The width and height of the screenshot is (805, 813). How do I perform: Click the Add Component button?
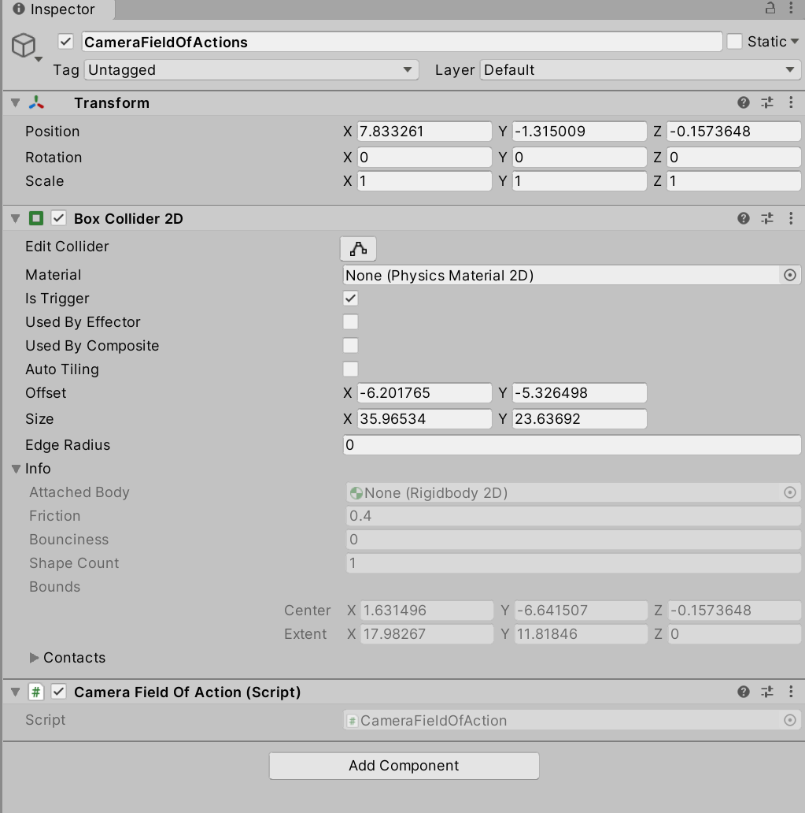coord(404,766)
